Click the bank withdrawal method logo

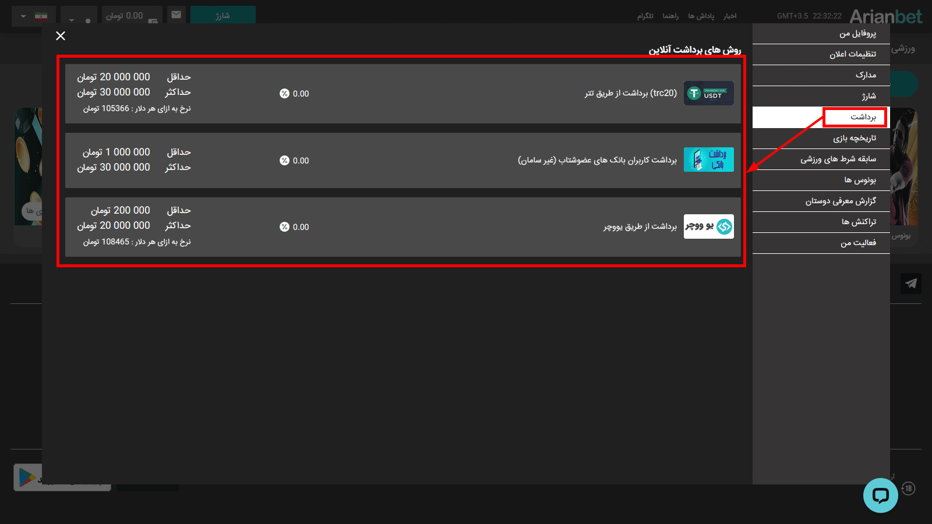[708, 160]
